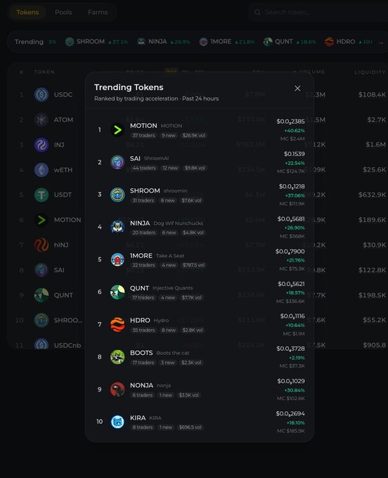The height and width of the screenshot is (478, 388).
Task: Click $108.4K liquidity value in USDC row
Action: [372, 94]
